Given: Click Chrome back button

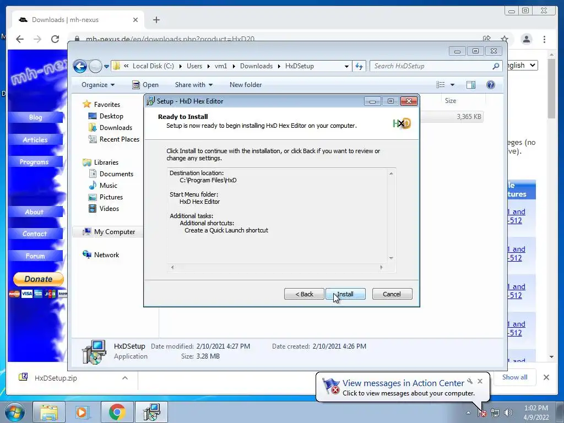Looking at the screenshot, I should coord(20,39).
